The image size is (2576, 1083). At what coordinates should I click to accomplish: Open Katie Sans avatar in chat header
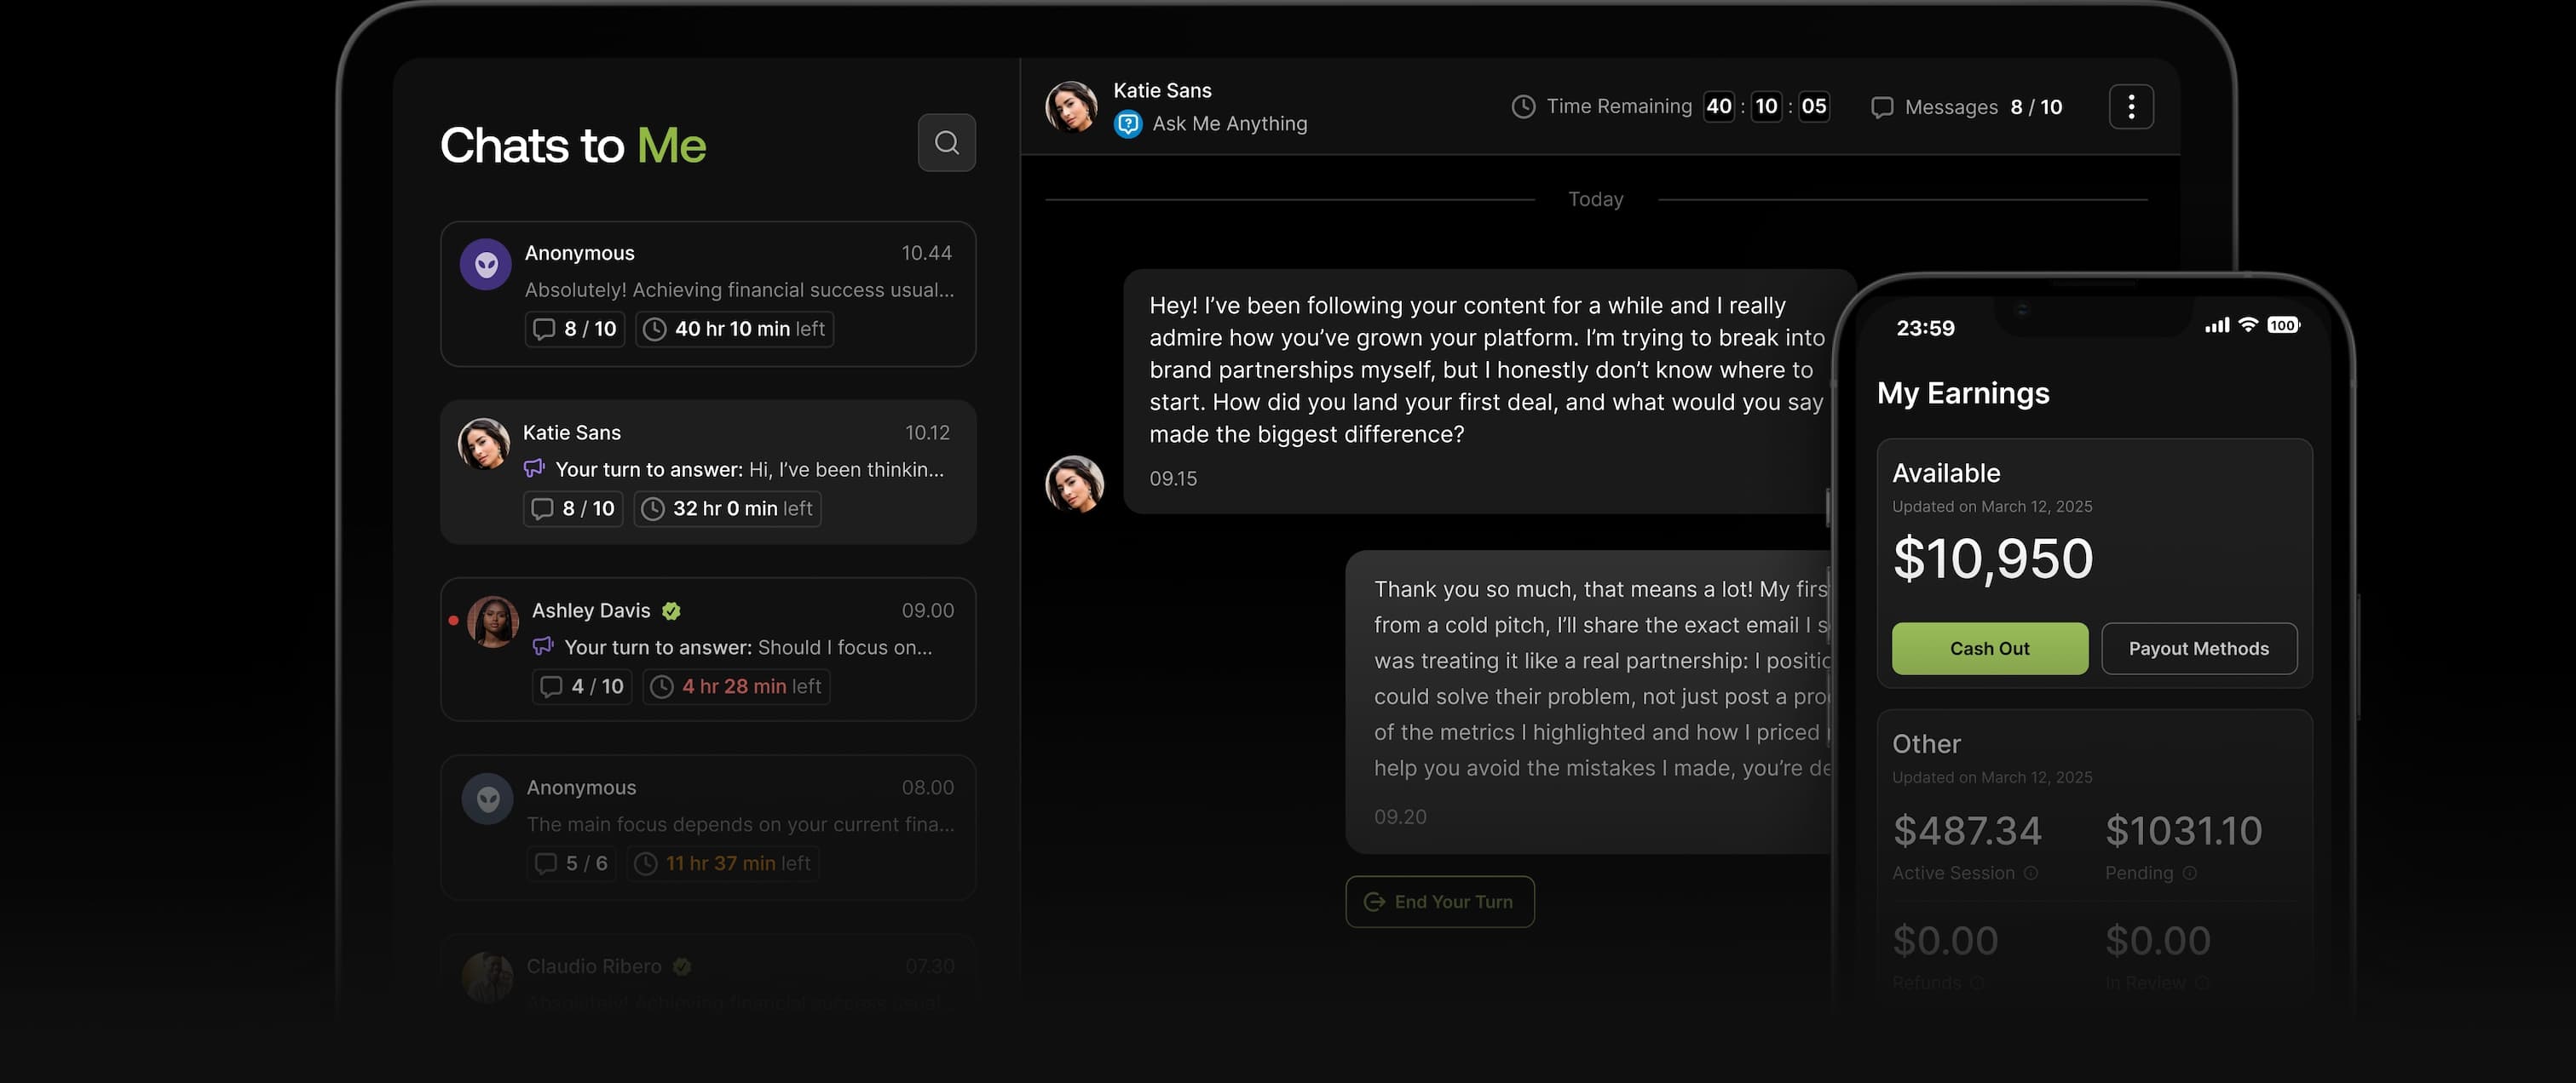(x=1071, y=106)
